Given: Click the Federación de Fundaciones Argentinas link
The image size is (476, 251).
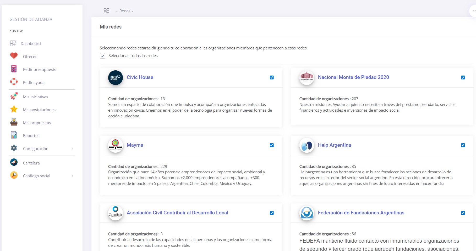Looking at the screenshot, I should (361, 213).
